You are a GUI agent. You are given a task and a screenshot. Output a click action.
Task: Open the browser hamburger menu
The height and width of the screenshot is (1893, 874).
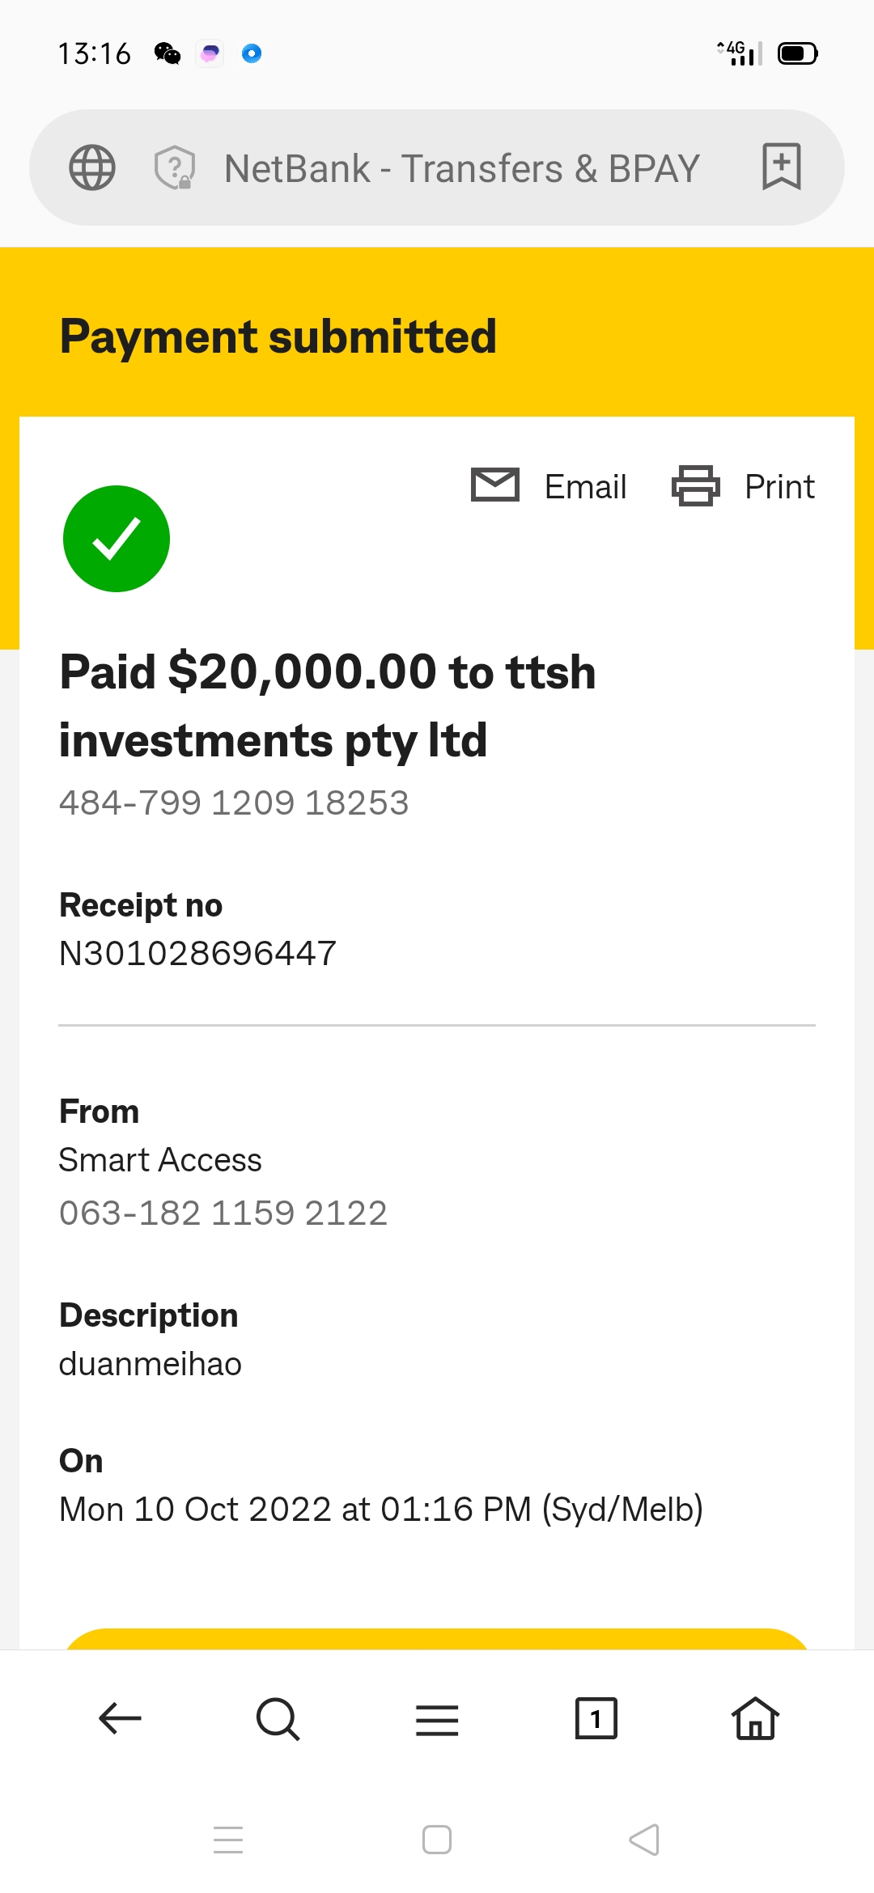point(437,1720)
